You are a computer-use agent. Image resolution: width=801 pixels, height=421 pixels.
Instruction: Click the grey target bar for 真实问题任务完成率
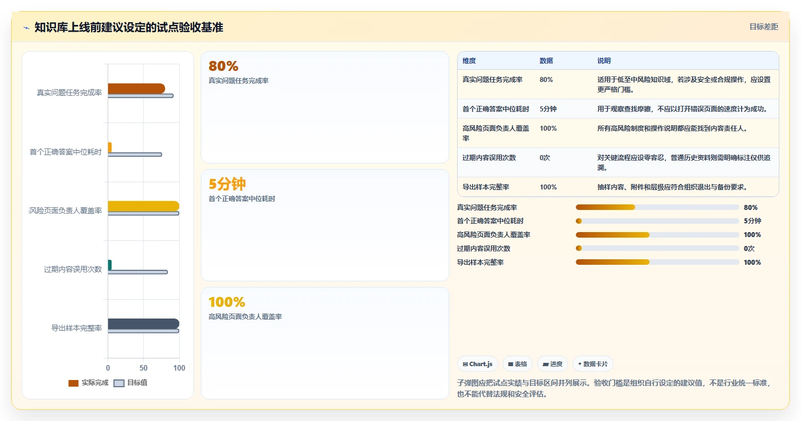coord(140,96)
